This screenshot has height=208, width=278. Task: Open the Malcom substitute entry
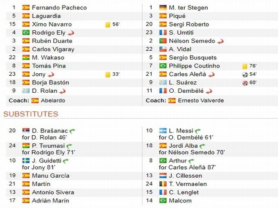[180, 201]
